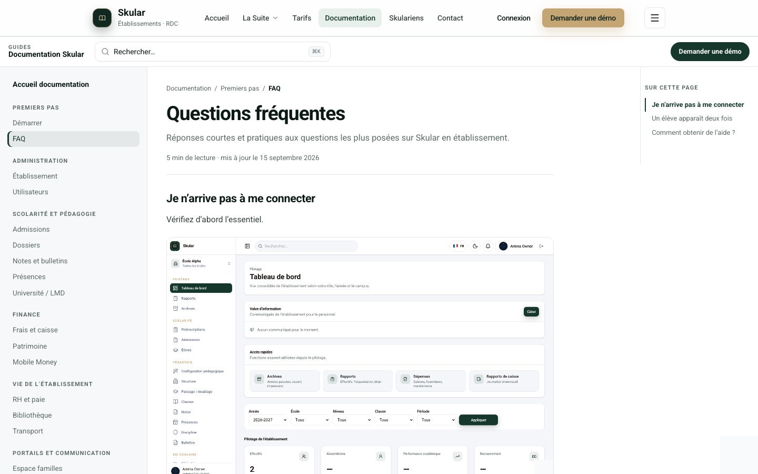This screenshot has width=758, height=474.
Task: Jump to Je n'arrive pas à me connecter in page outline
Action: click(x=698, y=105)
